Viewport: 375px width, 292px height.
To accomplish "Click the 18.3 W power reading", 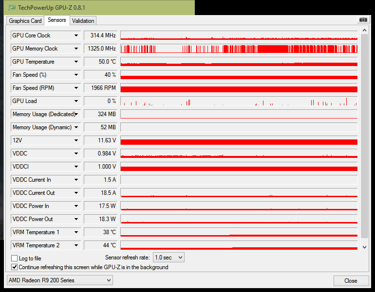I will pos(101,219).
